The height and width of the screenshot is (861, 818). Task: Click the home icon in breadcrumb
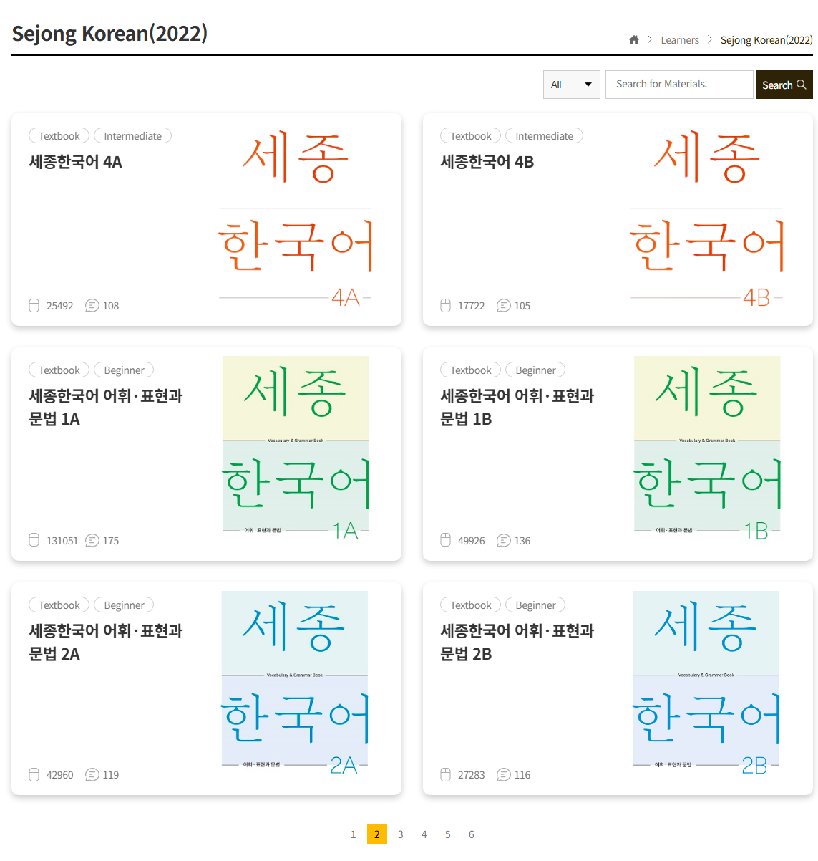[x=633, y=40]
